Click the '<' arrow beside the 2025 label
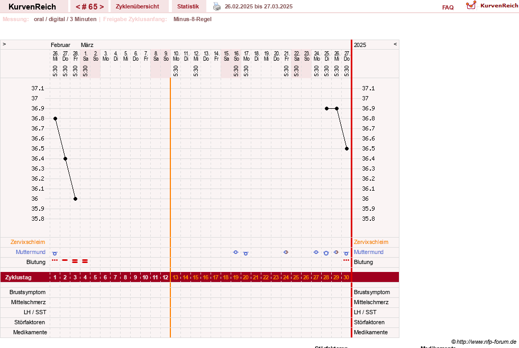The image size is (519, 348). 395,44
